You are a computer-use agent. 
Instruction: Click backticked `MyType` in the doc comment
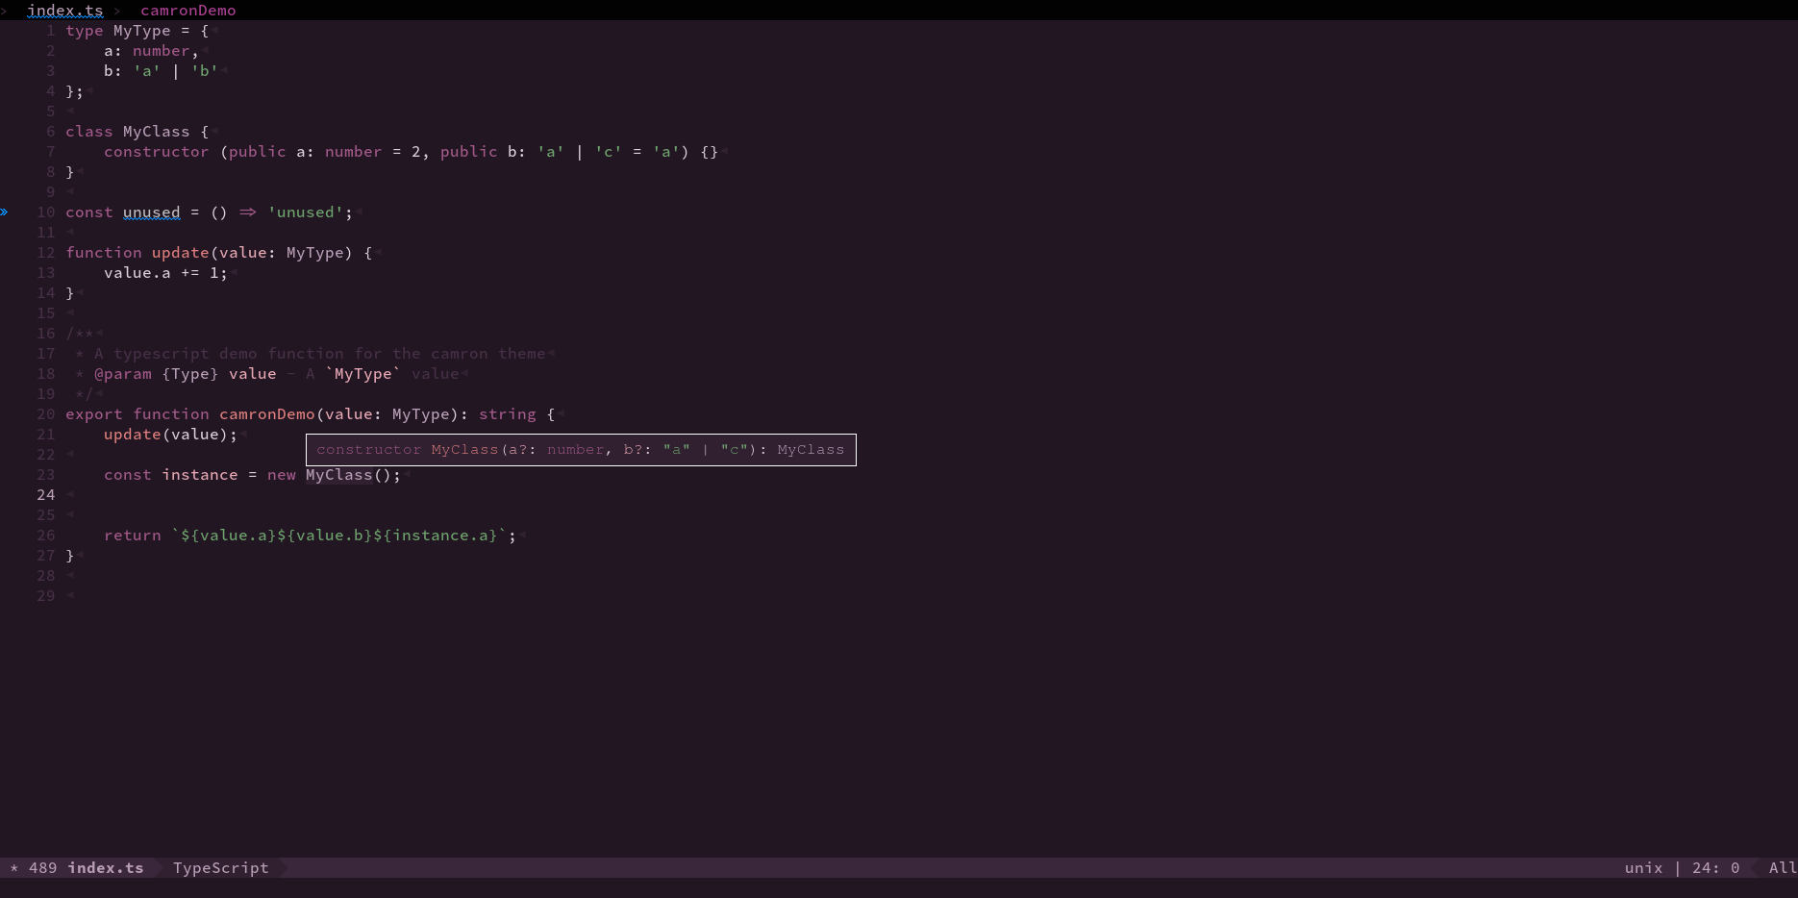362,374
